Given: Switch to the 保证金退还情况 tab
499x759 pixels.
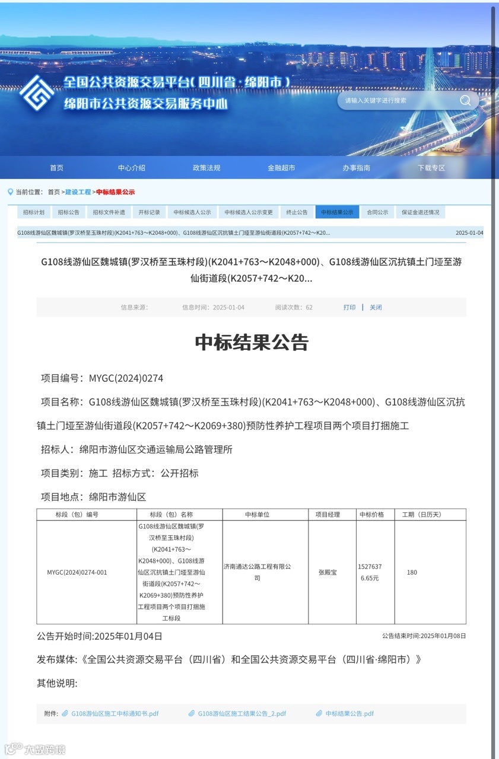Looking at the screenshot, I should 421,212.
